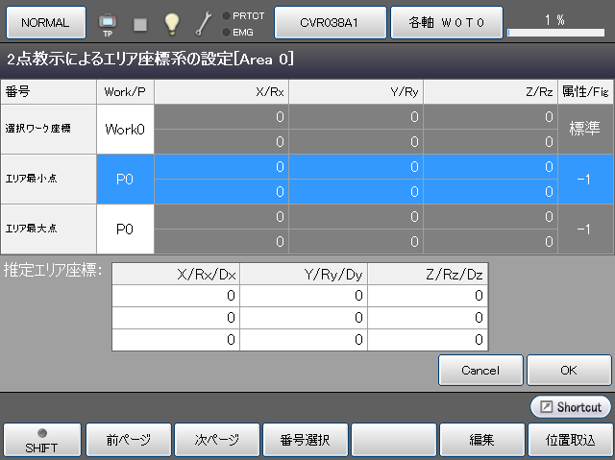Toggle the light bulb icon

(x=171, y=22)
